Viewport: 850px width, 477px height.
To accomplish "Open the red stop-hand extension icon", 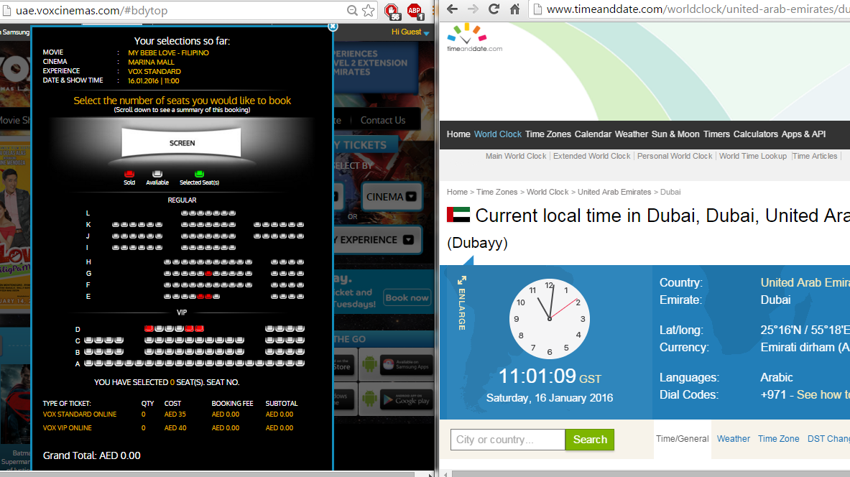I will click(392, 11).
